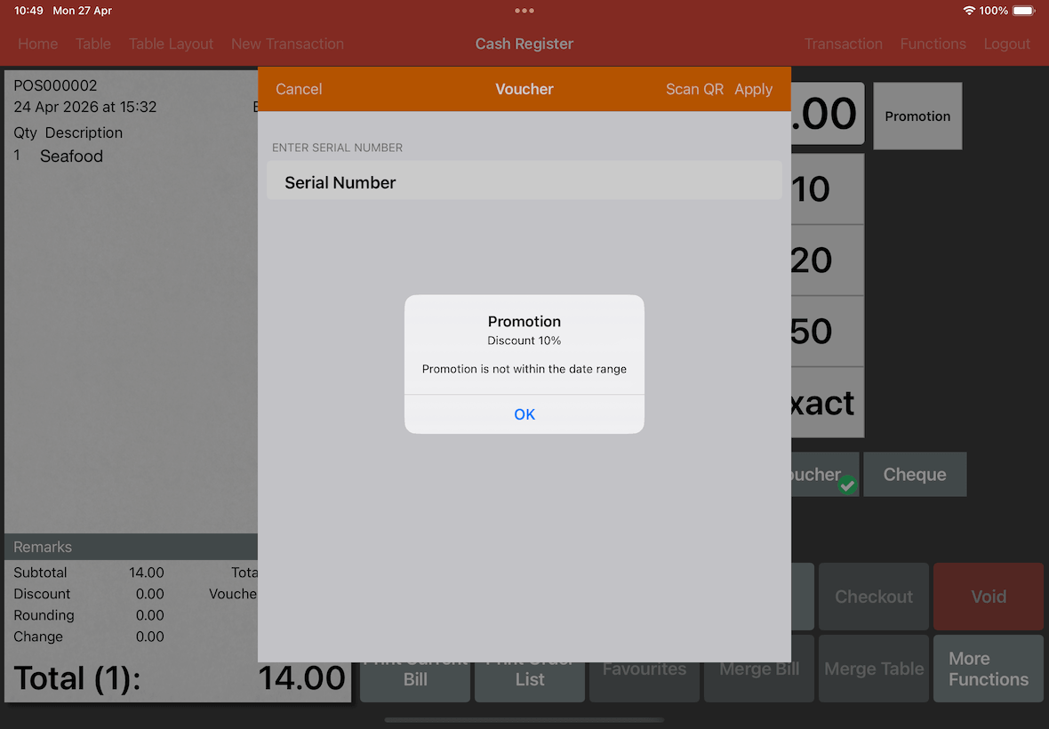Focus the Serial Number input field
Viewport: 1049px width, 729px height.
(524, 182)
